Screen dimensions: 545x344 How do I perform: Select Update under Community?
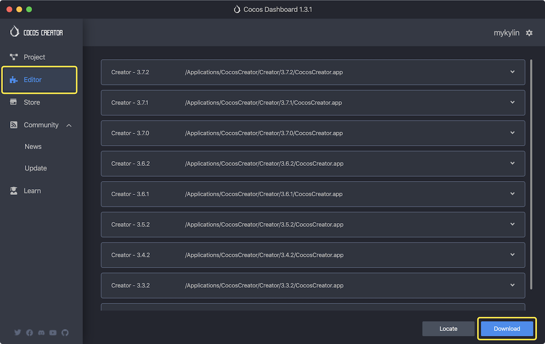coord(35,168)
